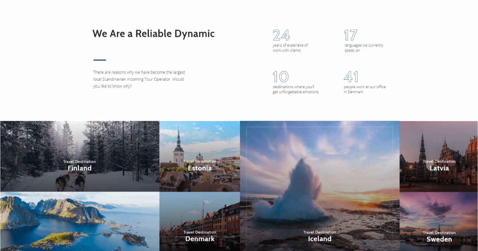Click the '24' years of experience counter

pos(281,34)
